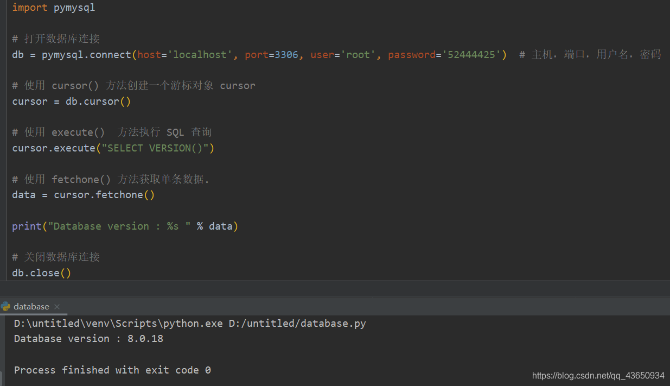Click comment about execute() SQL query
The width and height of the screenshot is (670, 386).
[x=112, y=132]
